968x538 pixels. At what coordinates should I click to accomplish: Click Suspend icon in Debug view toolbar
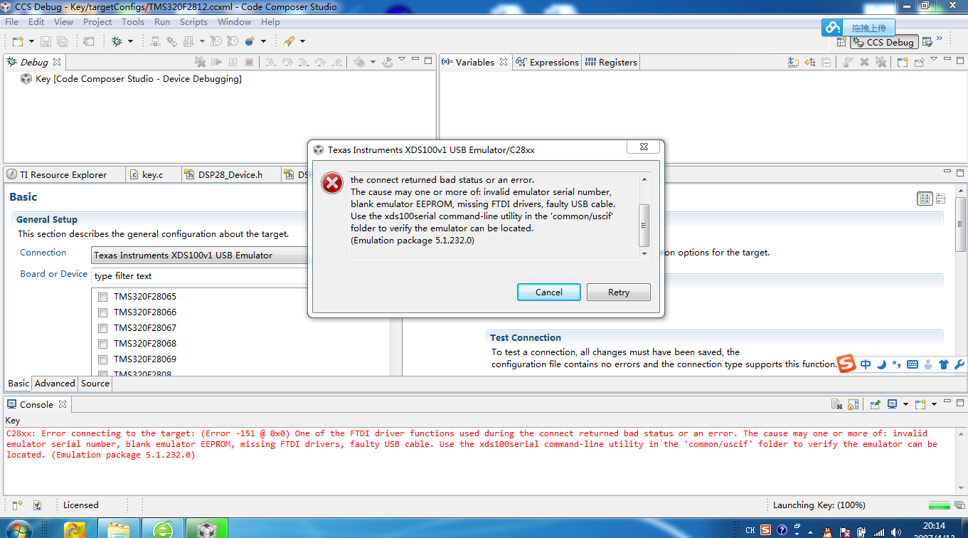pyautogui.click(x=233, y=63)
